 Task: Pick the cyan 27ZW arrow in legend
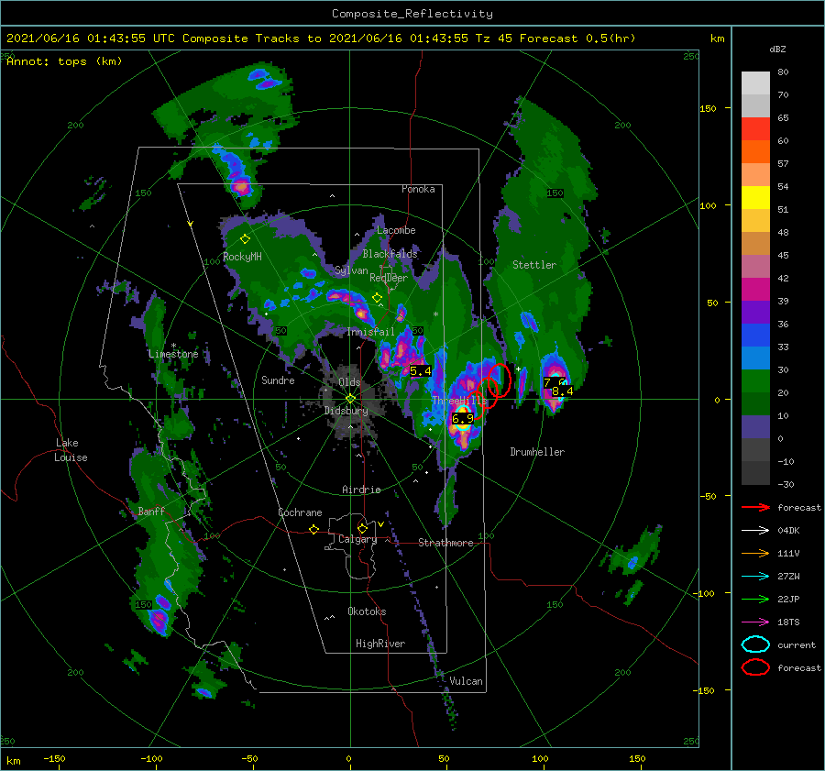[755, 577]
